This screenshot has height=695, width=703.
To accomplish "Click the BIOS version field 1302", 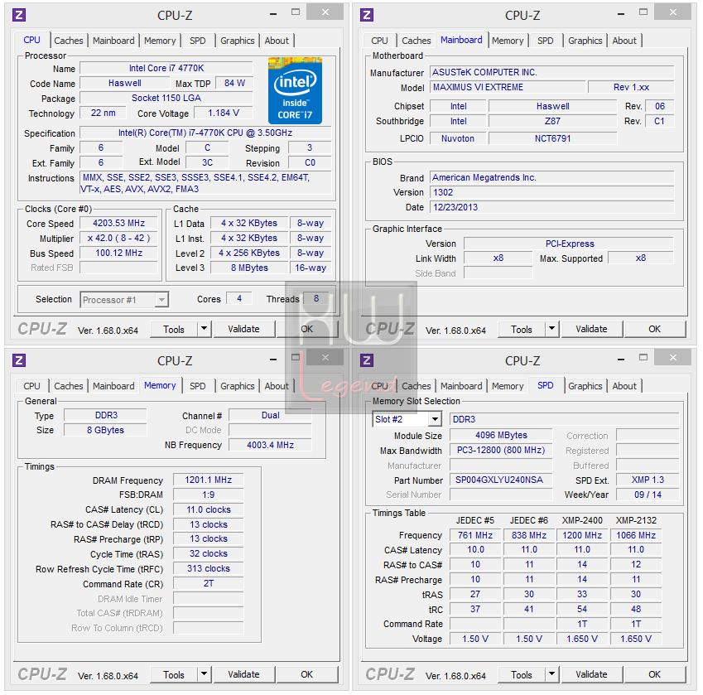I will click(x=552, y=192).
